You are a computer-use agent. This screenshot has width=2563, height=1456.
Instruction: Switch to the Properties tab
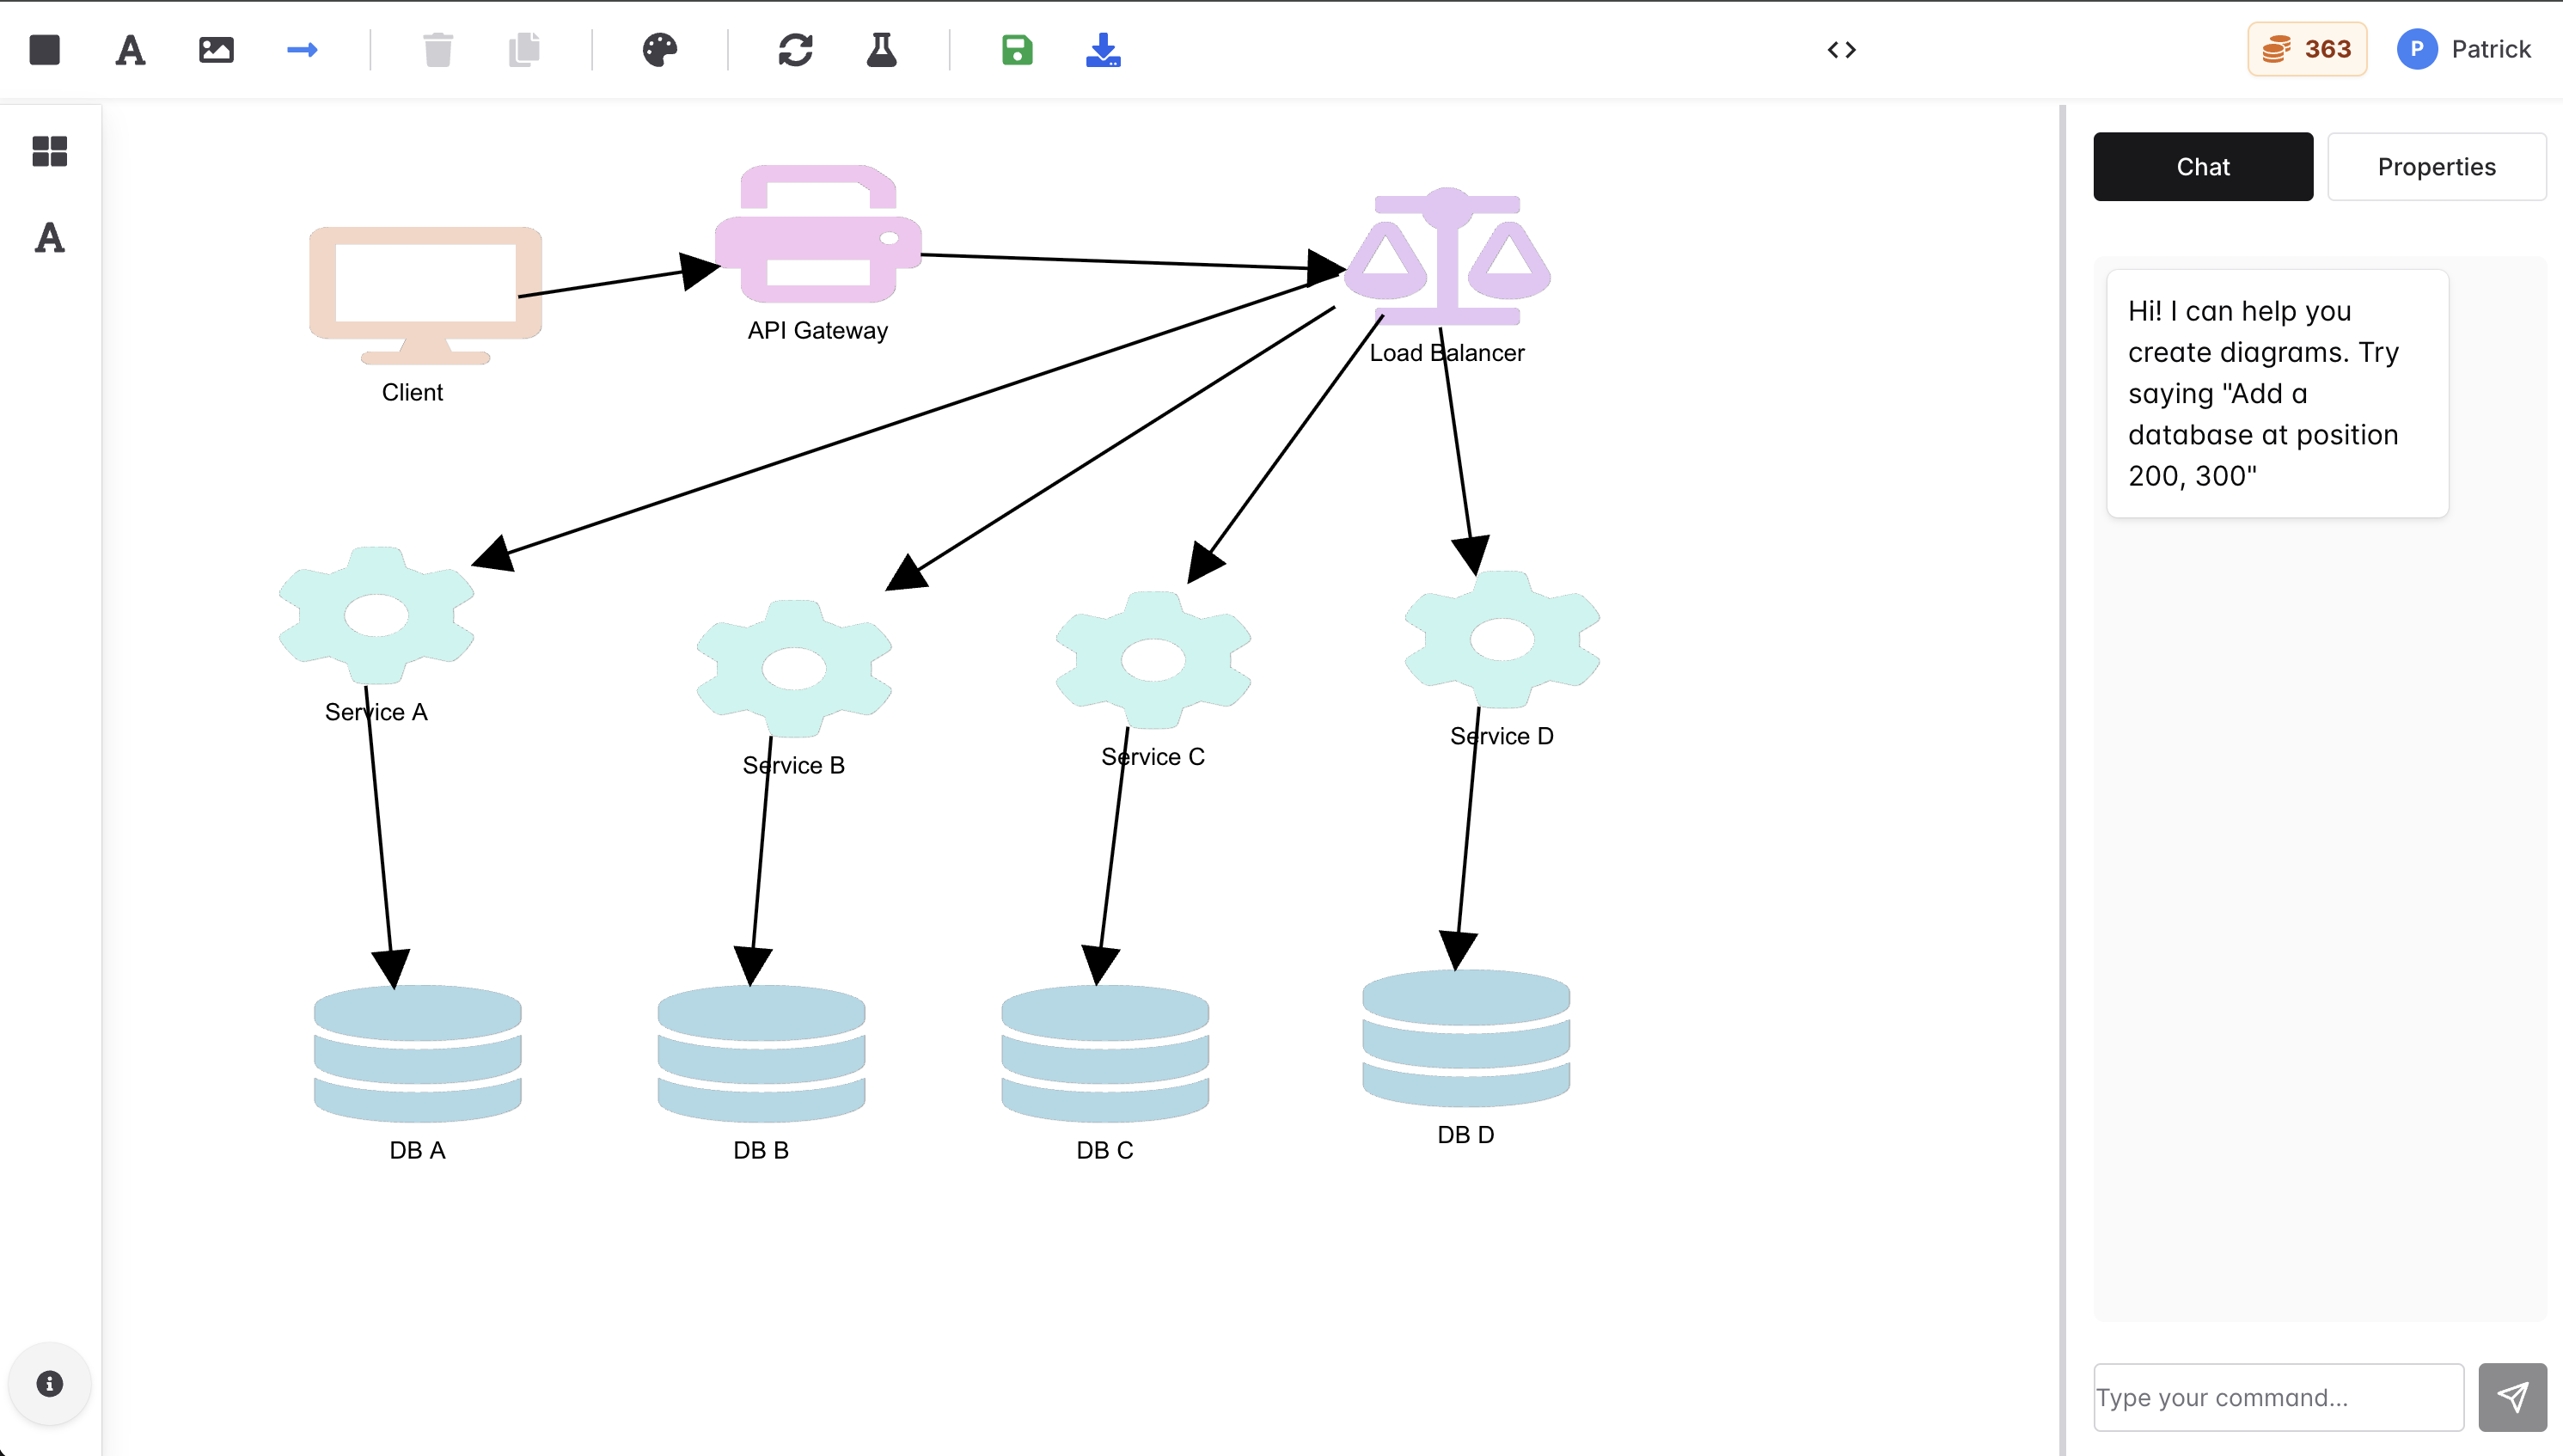[2436, 167]
